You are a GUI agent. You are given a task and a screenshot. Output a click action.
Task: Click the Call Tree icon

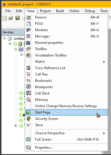pos(28,74)
